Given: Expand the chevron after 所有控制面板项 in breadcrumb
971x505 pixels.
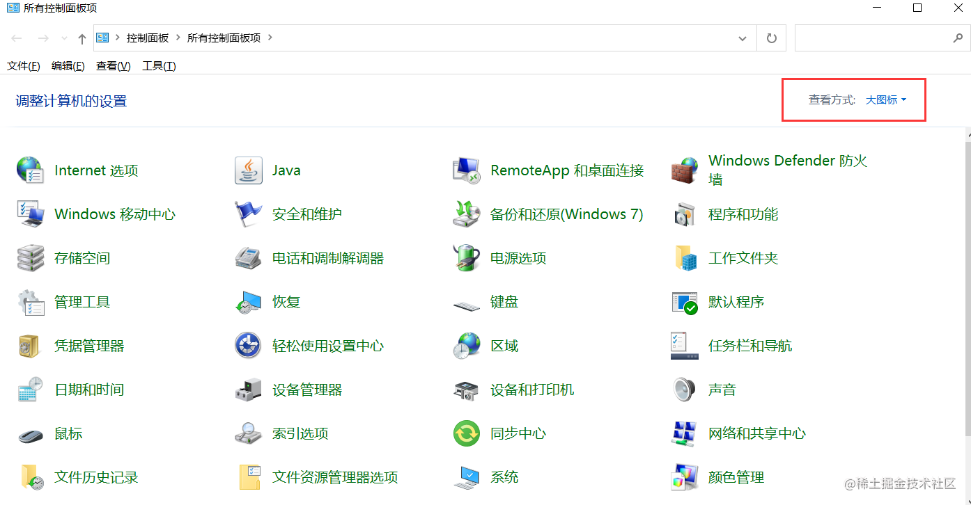Looking at the screenshot, I should point(270,38).
